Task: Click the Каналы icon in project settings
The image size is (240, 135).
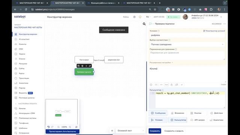Action: coord(16,108)
